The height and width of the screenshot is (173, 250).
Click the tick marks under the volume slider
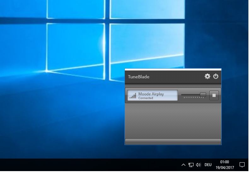click(194, 98)
